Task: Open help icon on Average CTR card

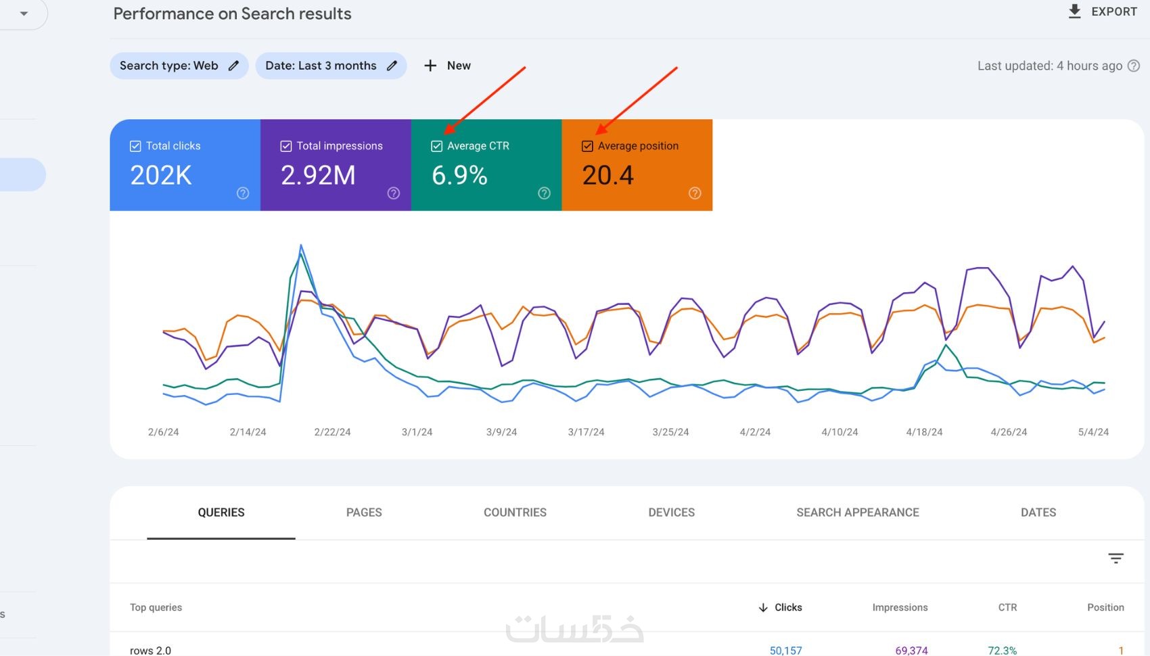Action: pyautogui.click(x=544, y=193)
